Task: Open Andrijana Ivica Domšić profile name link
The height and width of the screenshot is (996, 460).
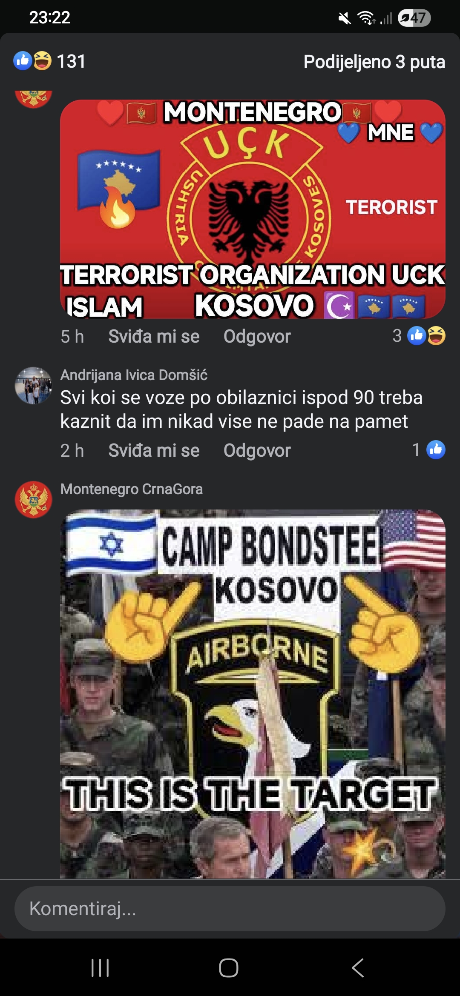Action: tap(134, 375)
